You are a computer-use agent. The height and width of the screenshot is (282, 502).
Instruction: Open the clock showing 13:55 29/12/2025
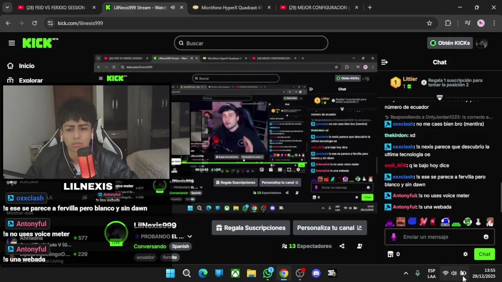click(484, 273)
